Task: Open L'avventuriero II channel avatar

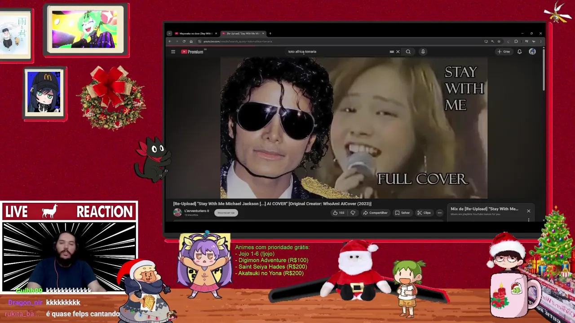Action: [x=177, y=213]
